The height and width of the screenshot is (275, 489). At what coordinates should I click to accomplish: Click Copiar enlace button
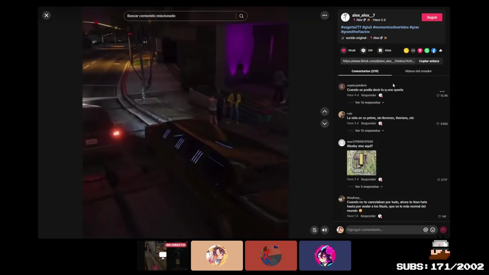429,61
